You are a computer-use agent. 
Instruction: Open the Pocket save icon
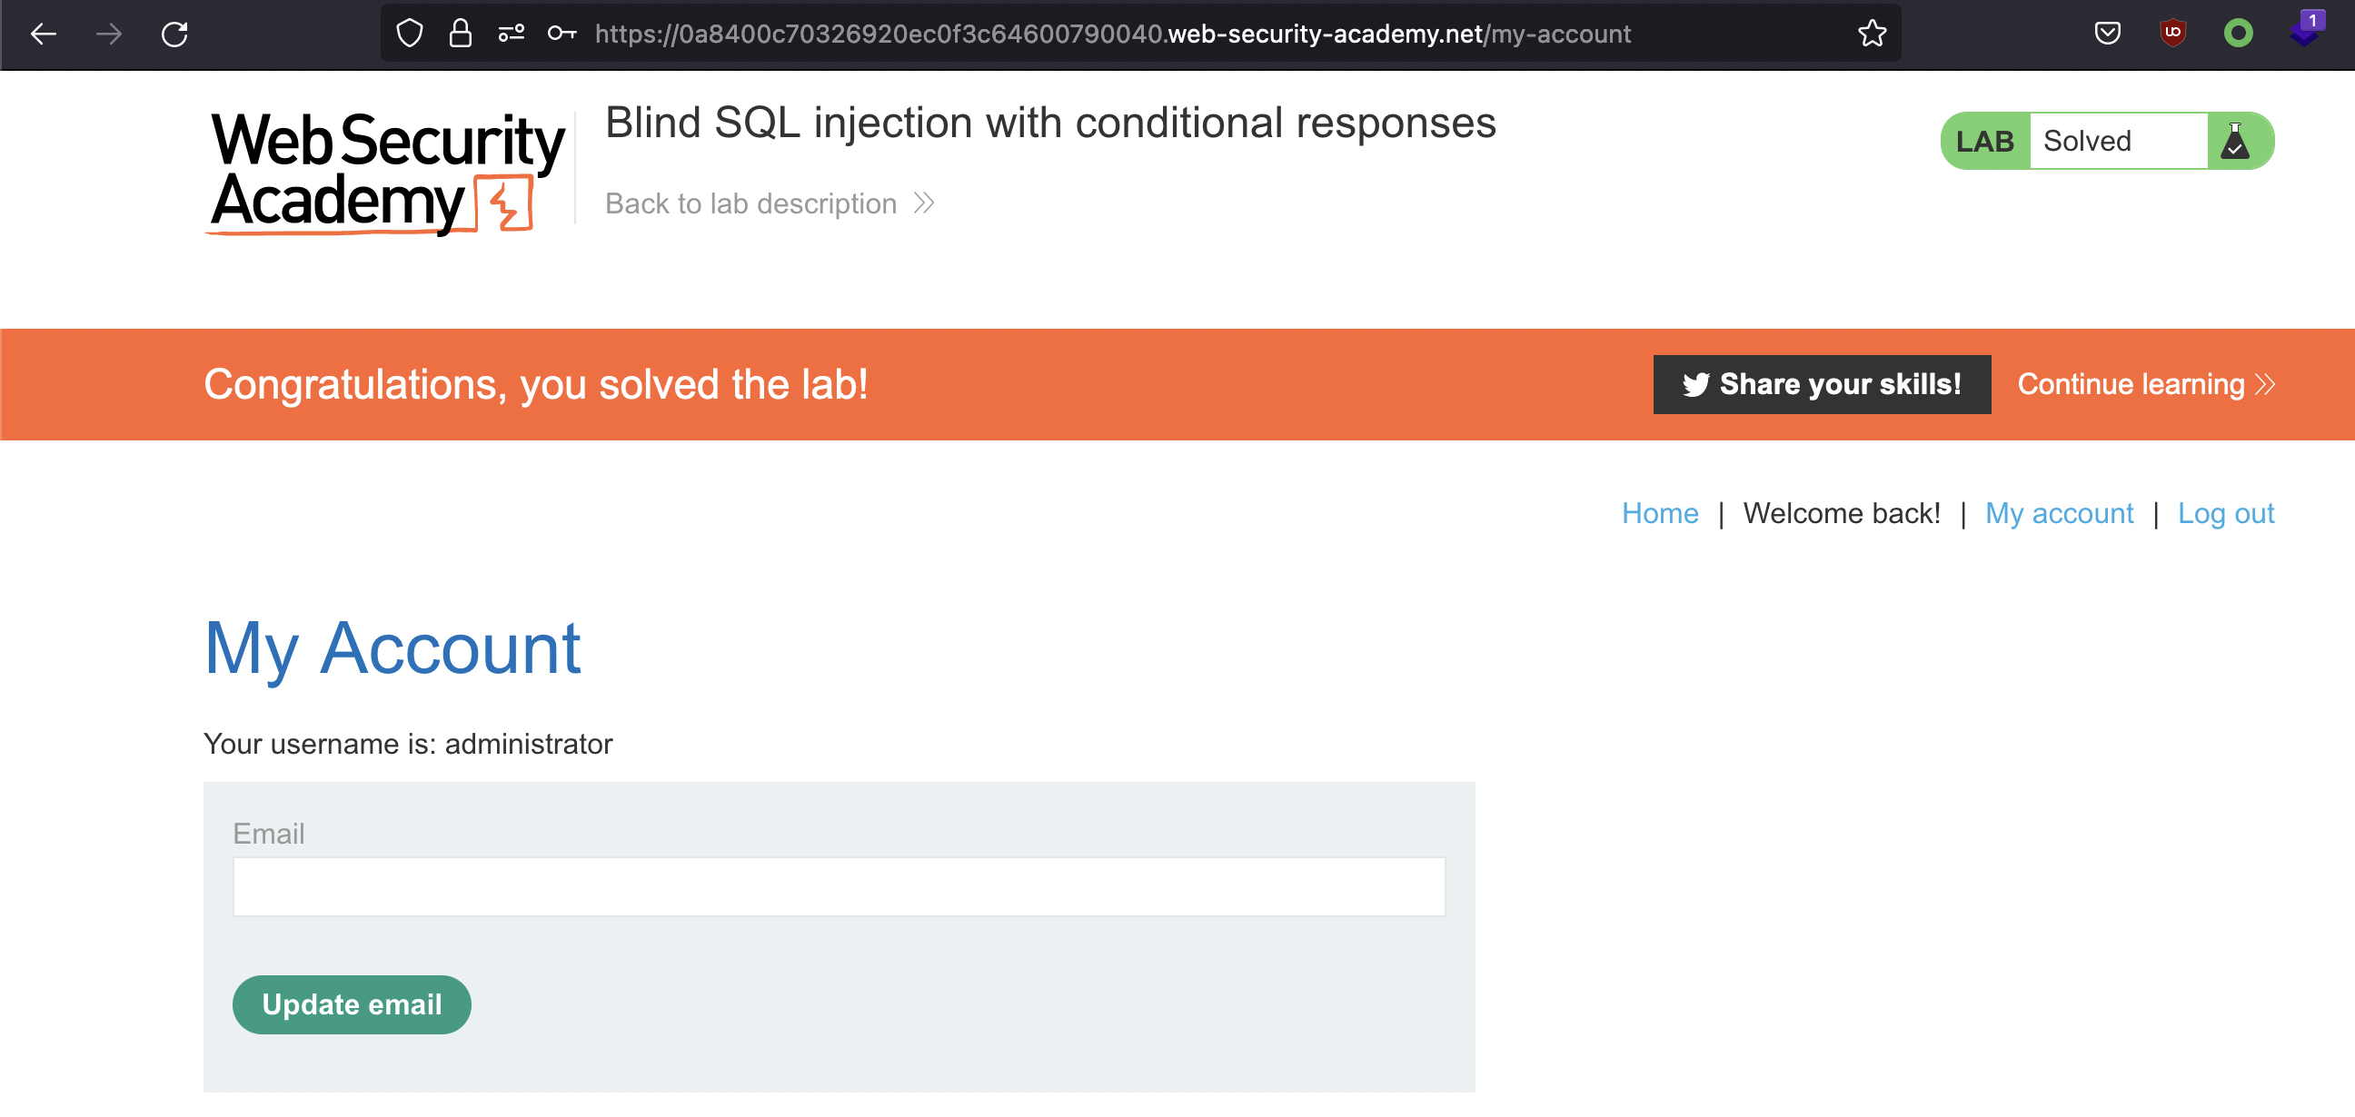pyautogui.click(x=2106, y=34)
